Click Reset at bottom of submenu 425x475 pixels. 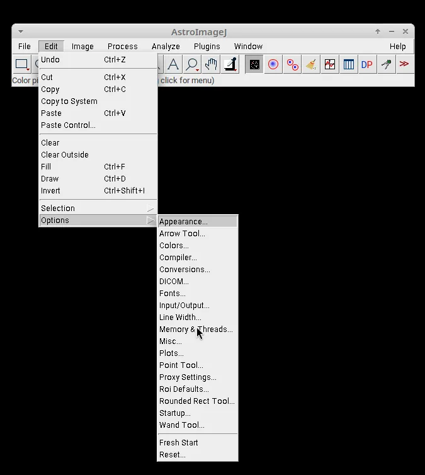tap(173, 455)
